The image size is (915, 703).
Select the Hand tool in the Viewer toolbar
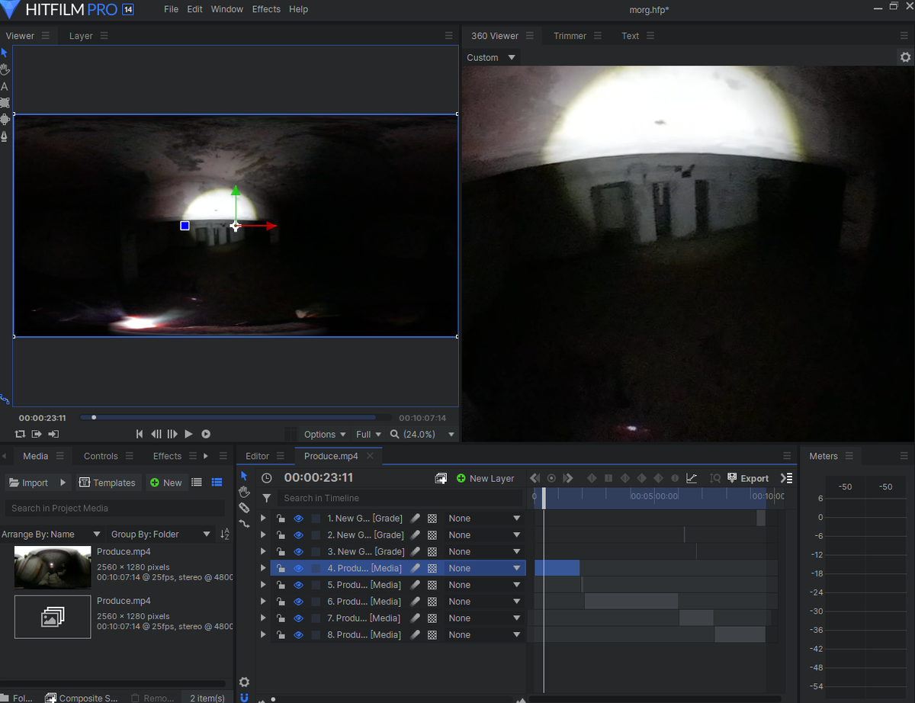5,69
